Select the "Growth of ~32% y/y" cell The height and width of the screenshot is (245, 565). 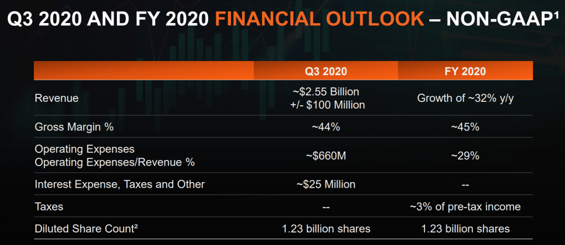point(465,99)
